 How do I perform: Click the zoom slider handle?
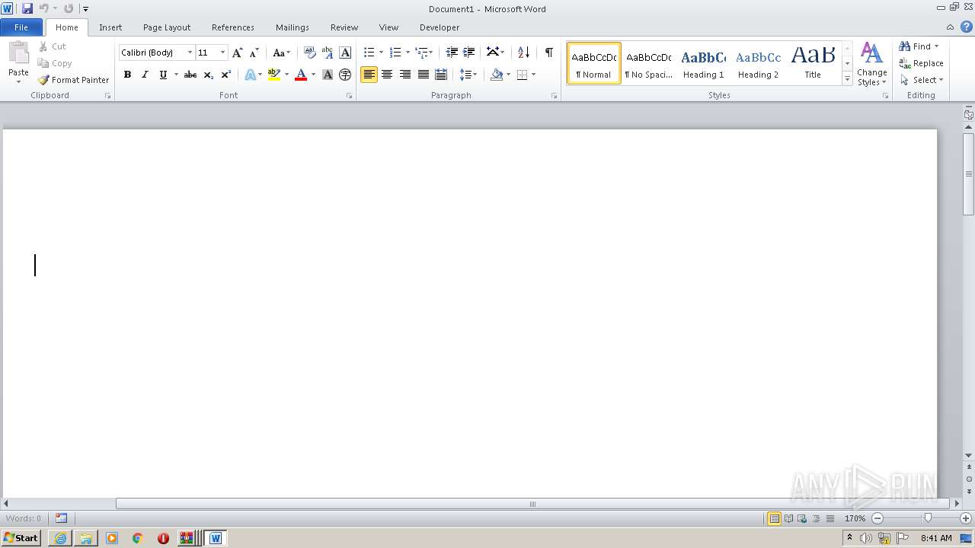[927, 518]
